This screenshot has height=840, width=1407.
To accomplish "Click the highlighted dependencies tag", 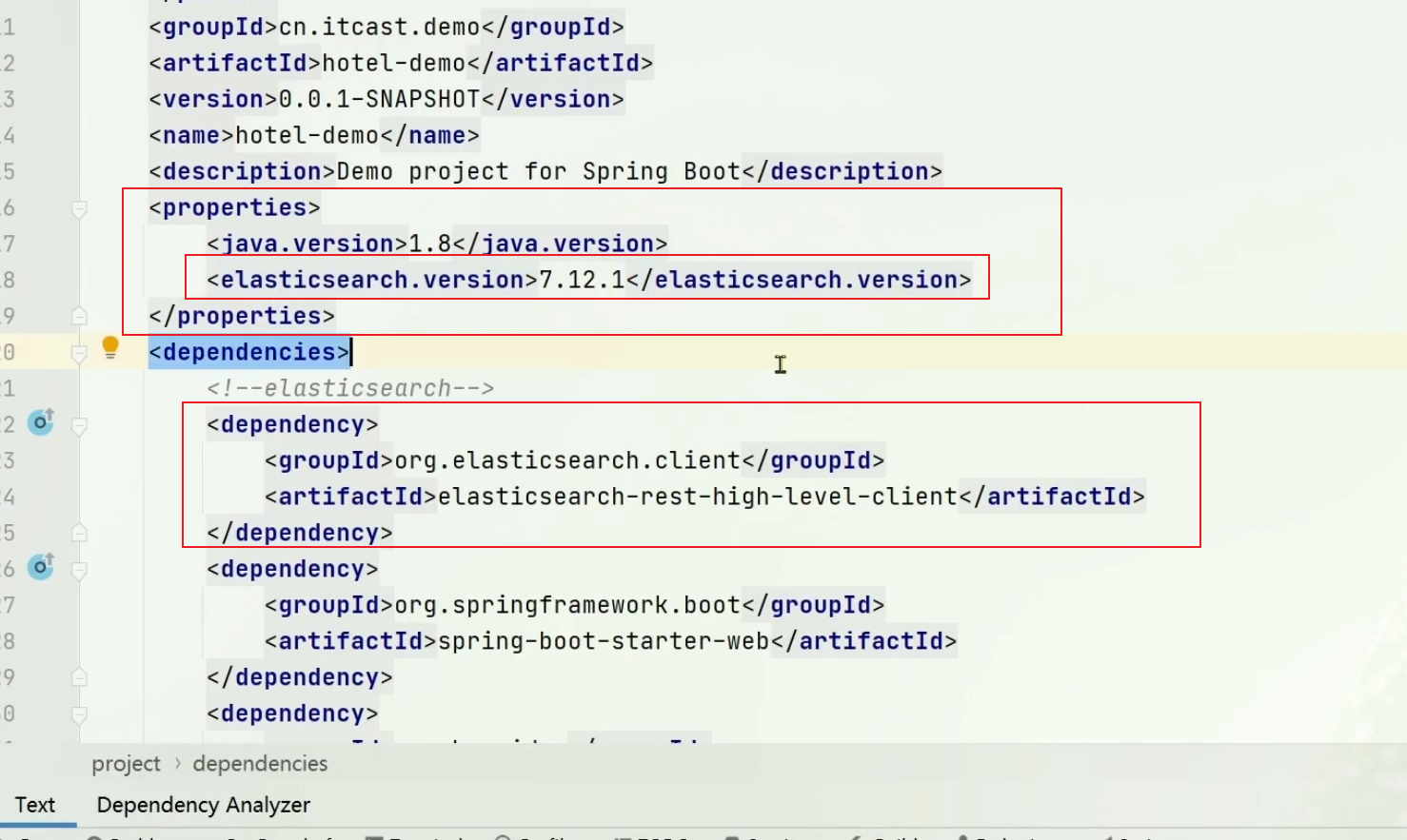I will pos(249,352).
